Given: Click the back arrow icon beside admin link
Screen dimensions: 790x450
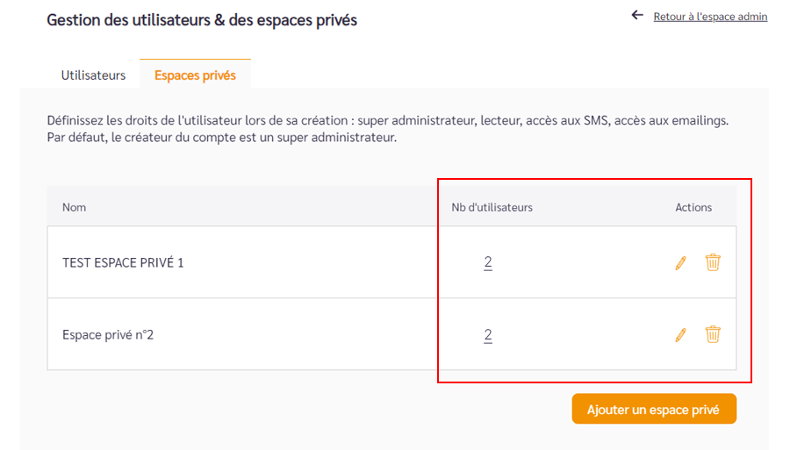Looking at the screenshot, I should [637, 15].
